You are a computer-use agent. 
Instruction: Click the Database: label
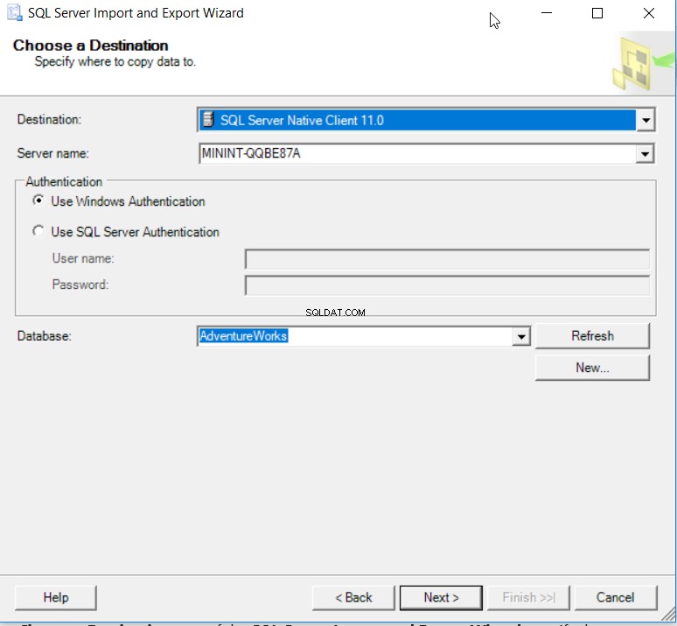point(44,336)
